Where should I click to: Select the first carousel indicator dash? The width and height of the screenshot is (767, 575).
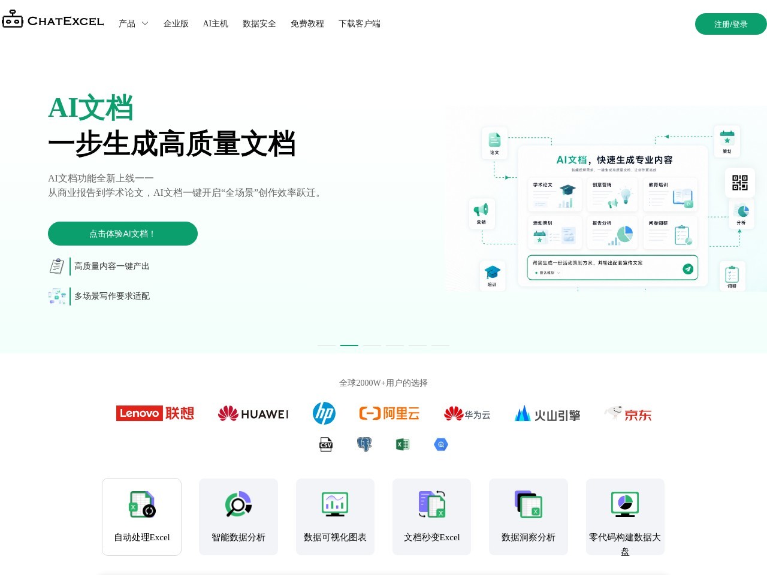coord(327,346)
